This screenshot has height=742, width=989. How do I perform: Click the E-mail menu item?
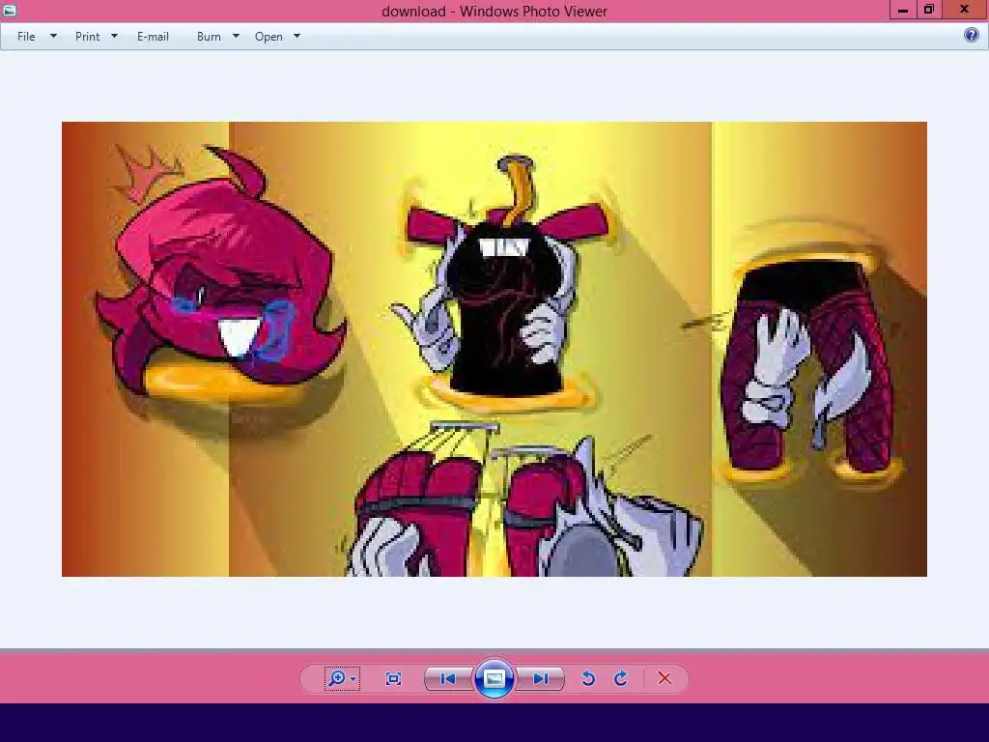click(x=153, y=37)
